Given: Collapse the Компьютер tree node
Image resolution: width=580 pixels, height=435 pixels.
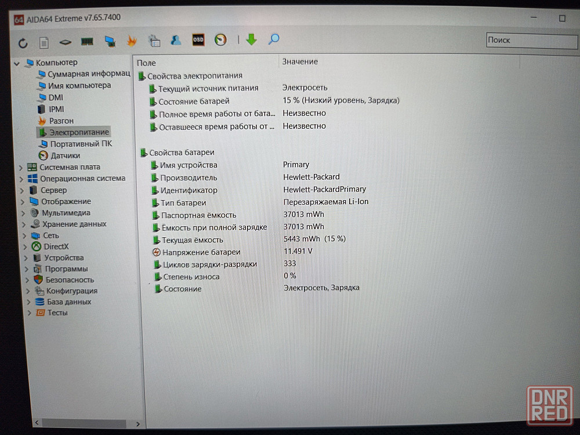Looking at the screenshot, I should click(17, 64).
